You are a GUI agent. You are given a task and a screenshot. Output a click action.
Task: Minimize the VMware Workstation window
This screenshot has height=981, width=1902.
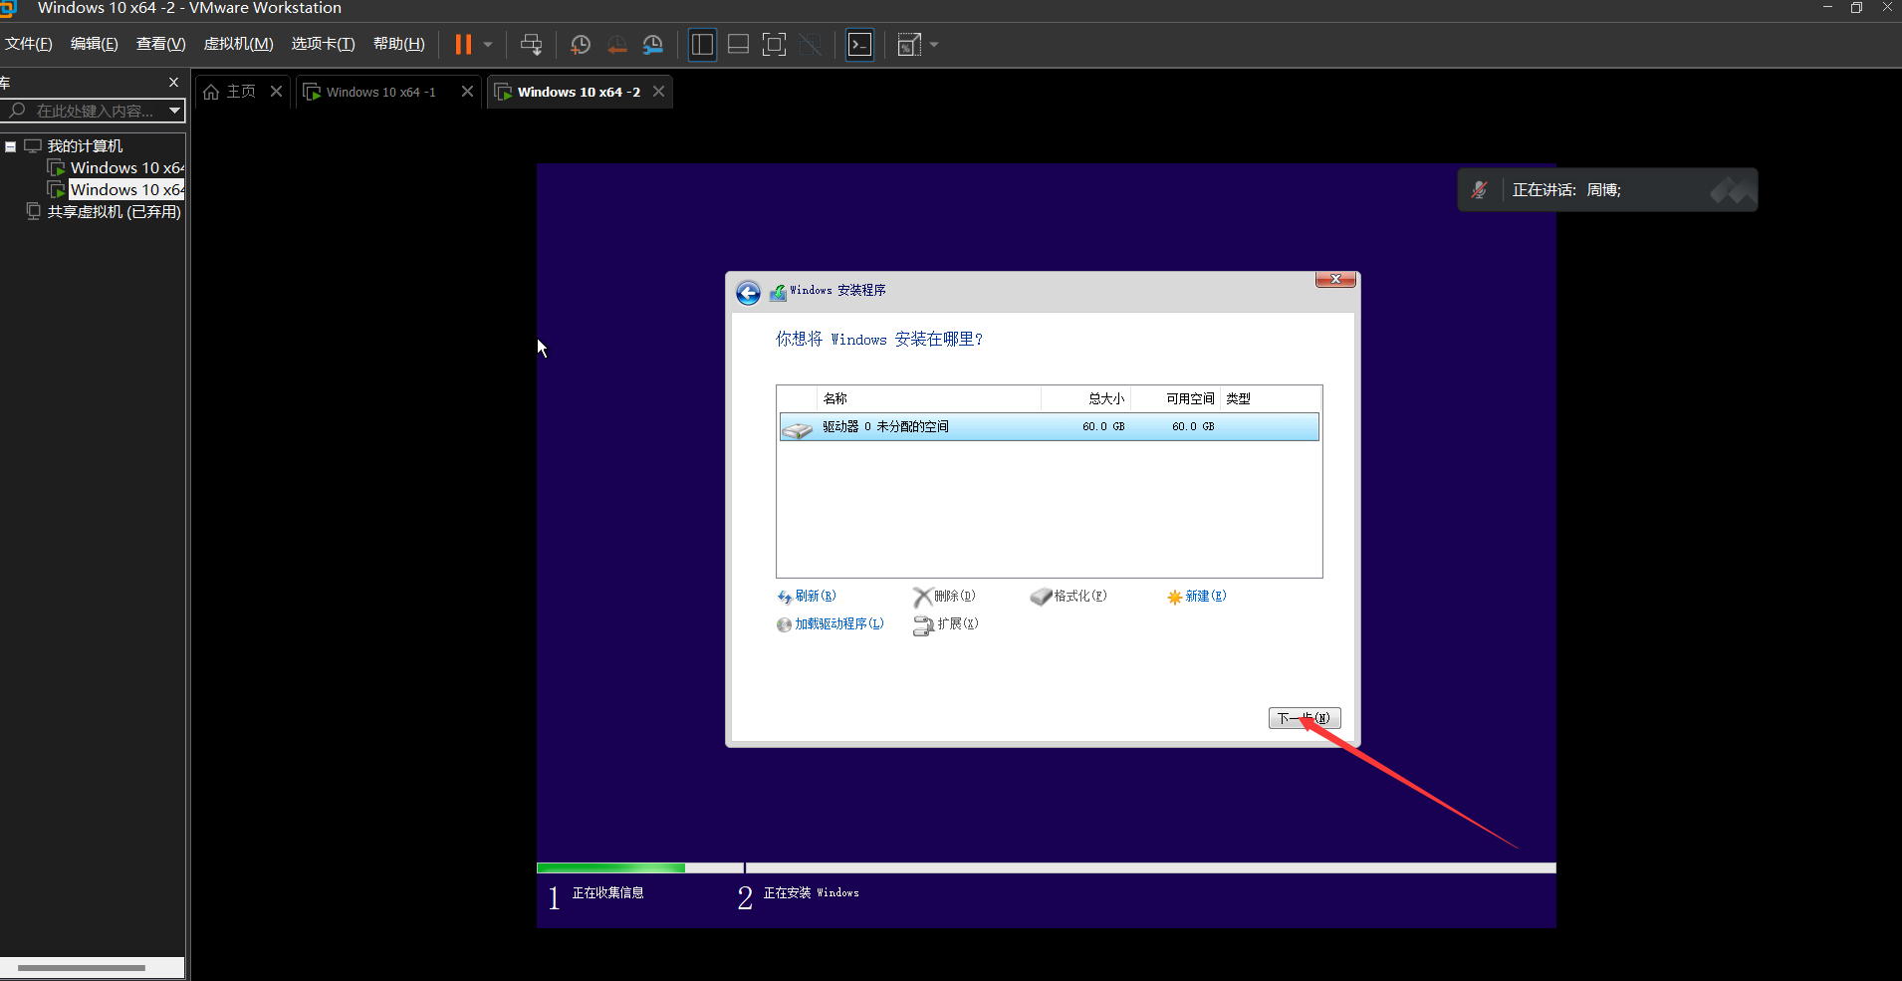1827,8
